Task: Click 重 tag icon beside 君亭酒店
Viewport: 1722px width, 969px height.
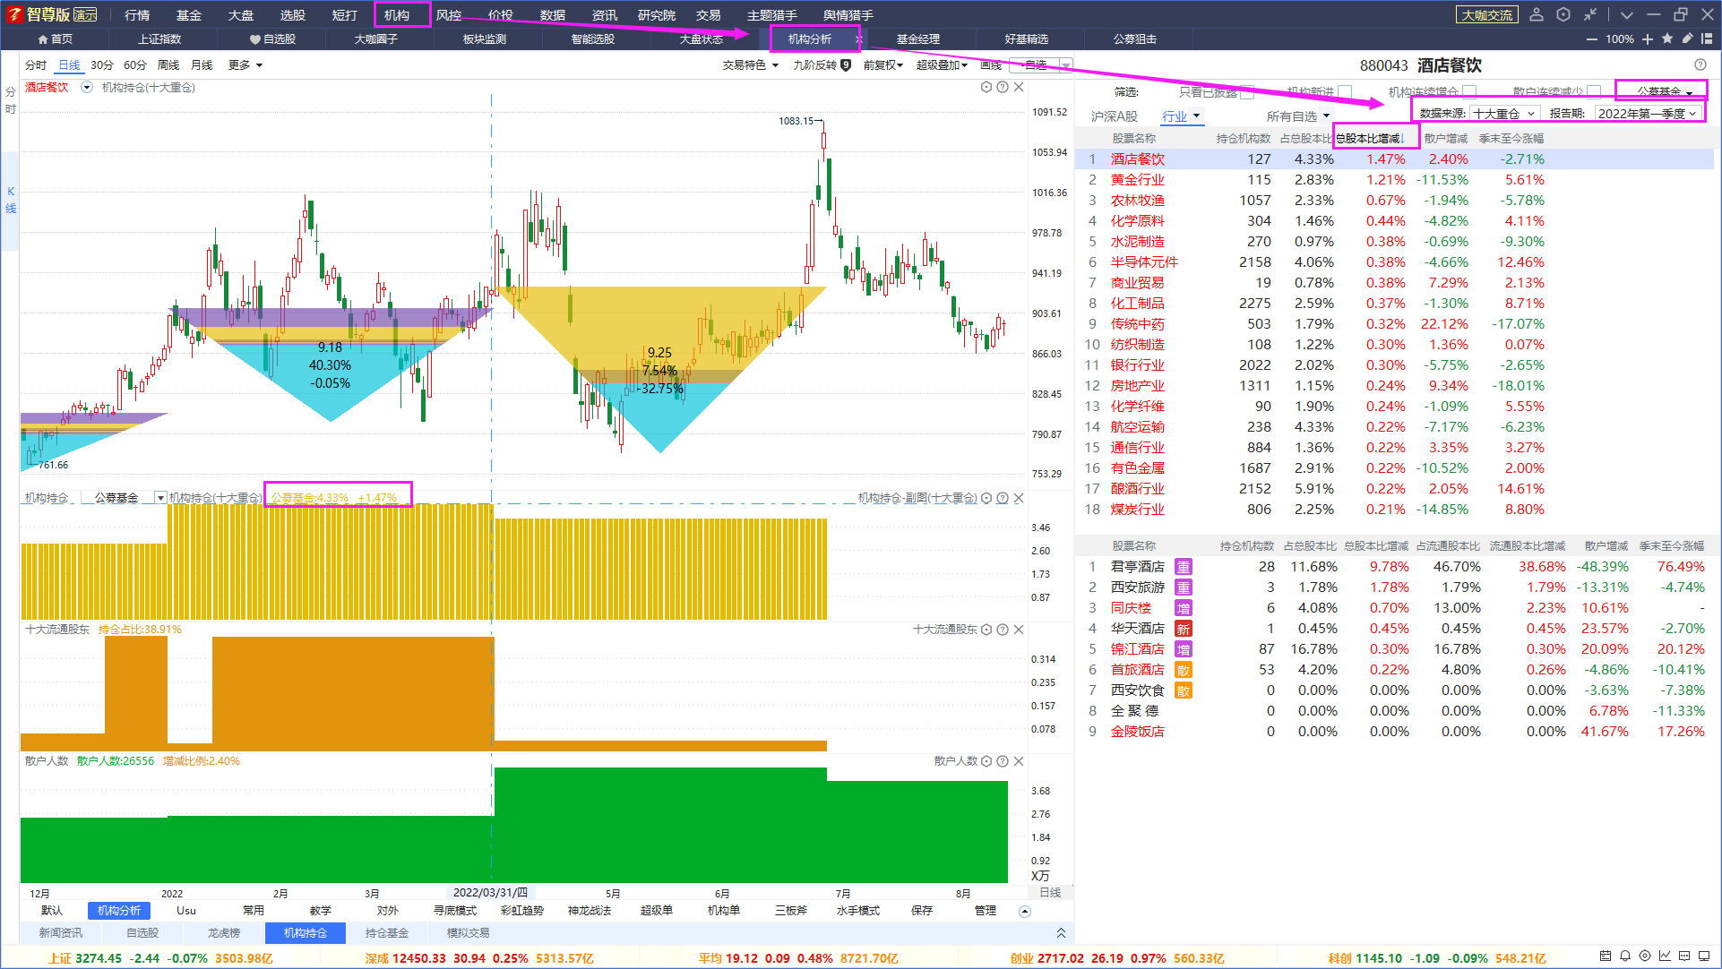Action: pyautogui.click(x=1184, y=567)
